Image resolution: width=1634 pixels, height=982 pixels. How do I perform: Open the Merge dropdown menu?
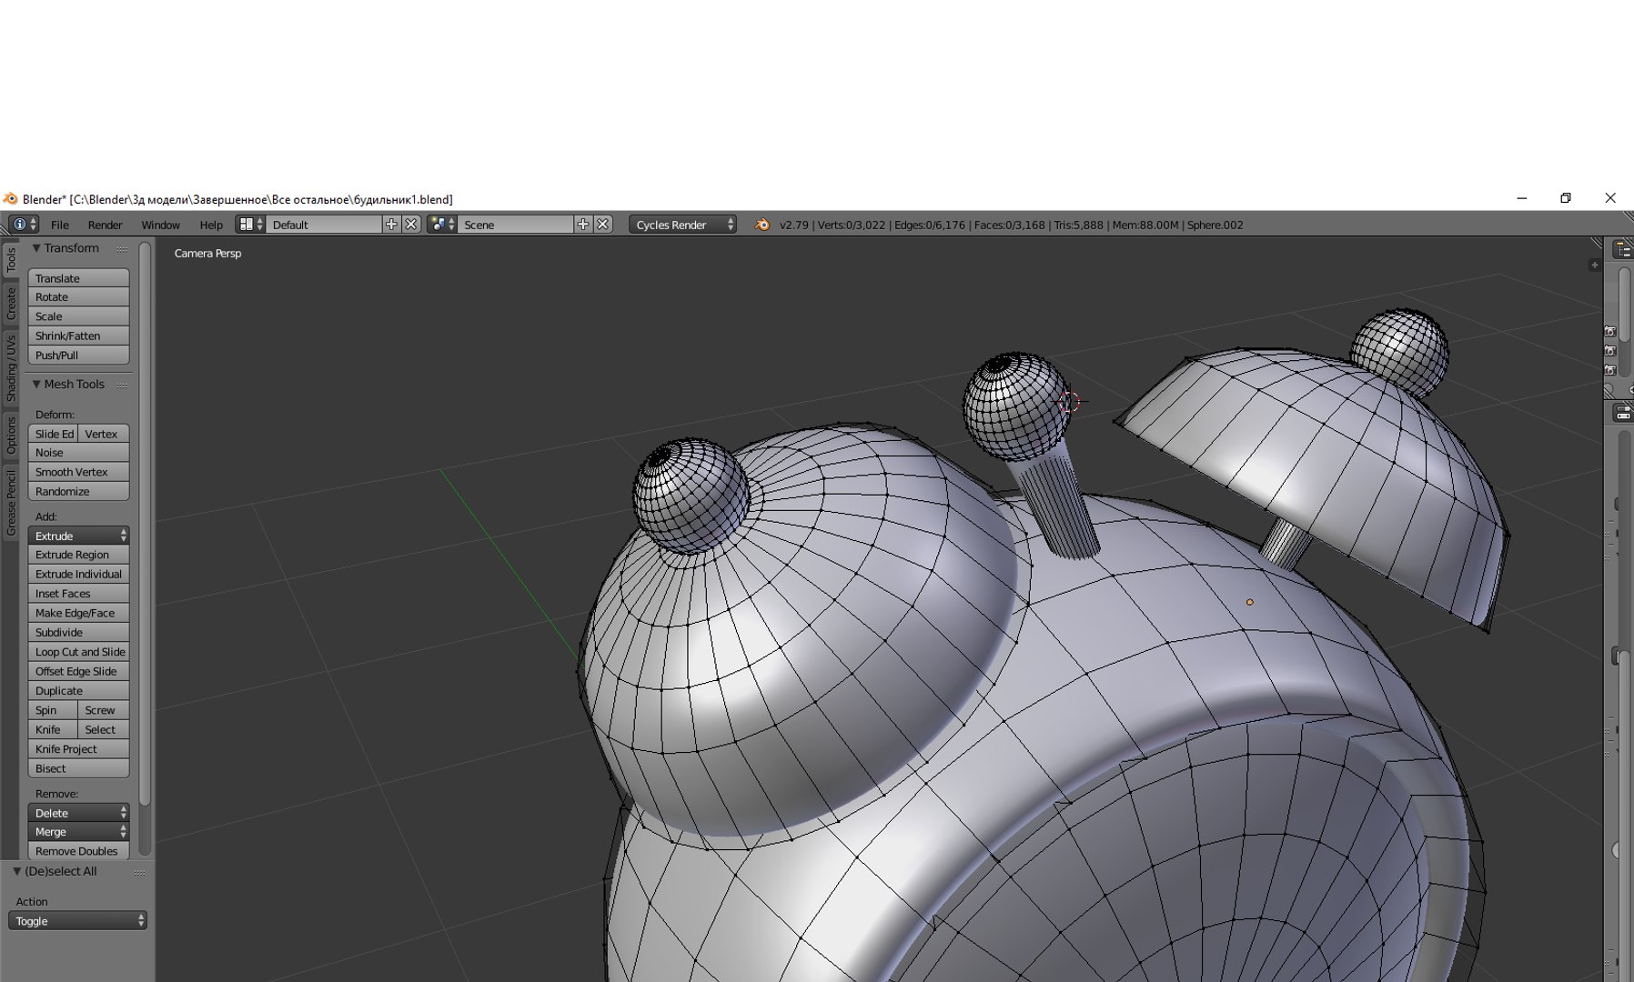click(x=78, y=832)
